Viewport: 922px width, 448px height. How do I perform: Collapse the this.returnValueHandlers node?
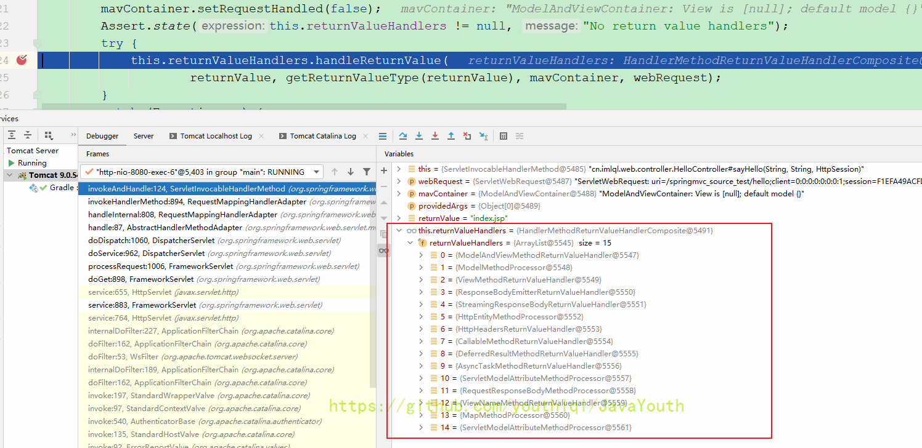[x=399, y=231]
